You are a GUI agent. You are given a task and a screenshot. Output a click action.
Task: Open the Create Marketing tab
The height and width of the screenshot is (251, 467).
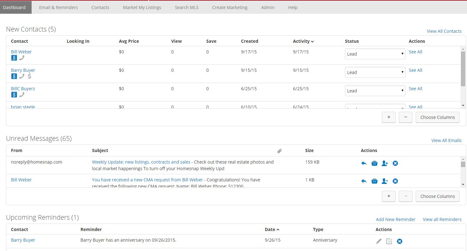230,7
